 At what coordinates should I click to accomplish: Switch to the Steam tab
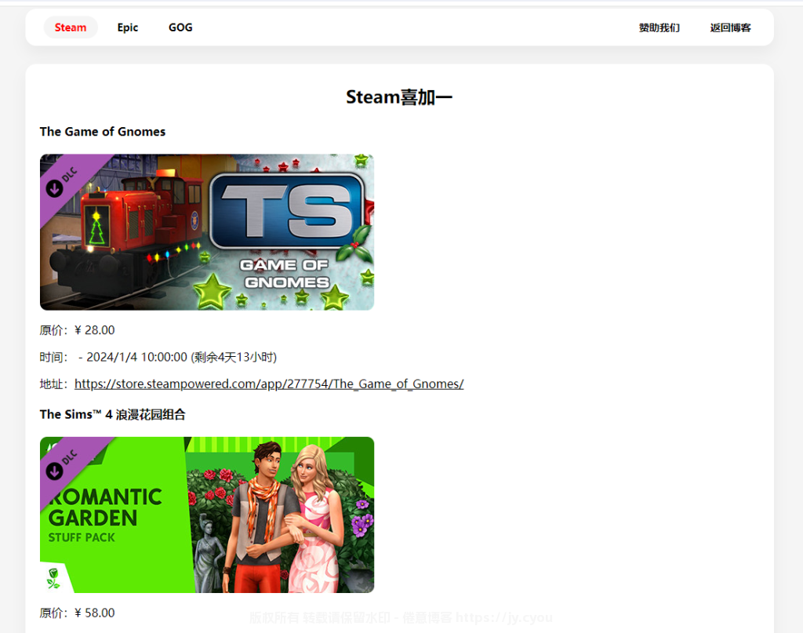click(x=71, y=27)
